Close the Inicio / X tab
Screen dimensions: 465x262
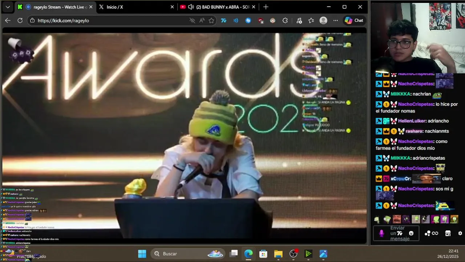coord(172,7)
